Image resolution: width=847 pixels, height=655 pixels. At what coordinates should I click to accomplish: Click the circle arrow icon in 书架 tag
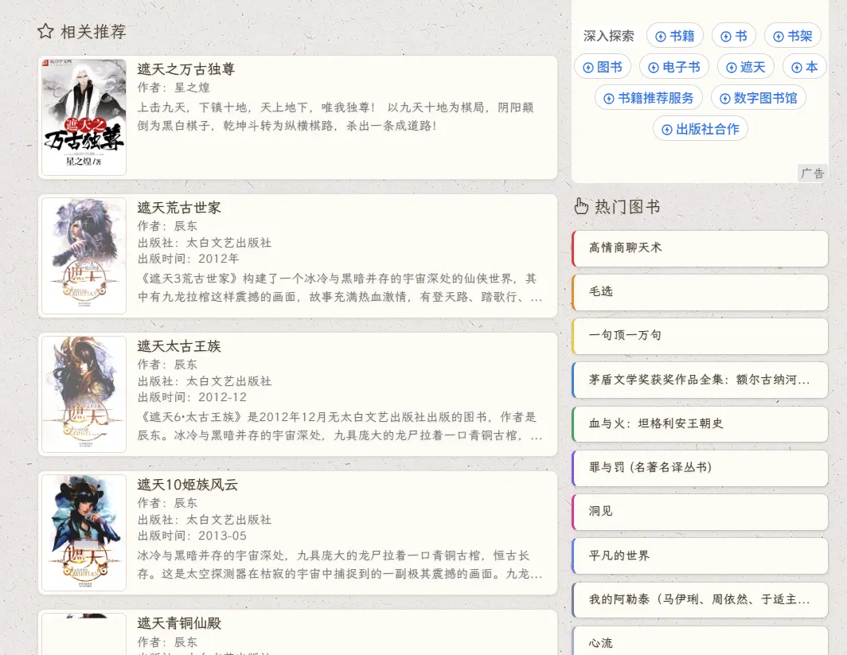tap(779, 36)
